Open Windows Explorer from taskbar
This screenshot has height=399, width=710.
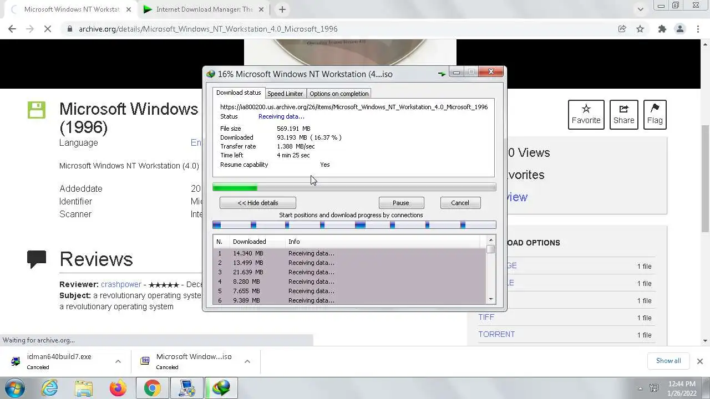(x=84, y=388)
